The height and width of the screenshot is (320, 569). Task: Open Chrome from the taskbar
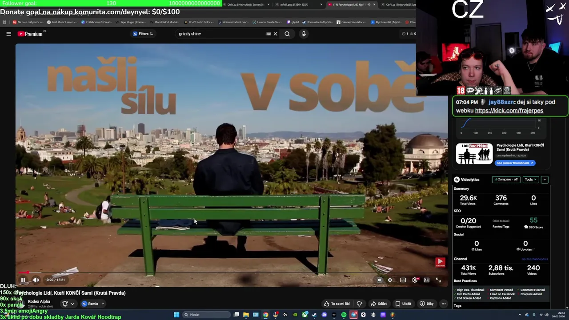tap(265, 315)
